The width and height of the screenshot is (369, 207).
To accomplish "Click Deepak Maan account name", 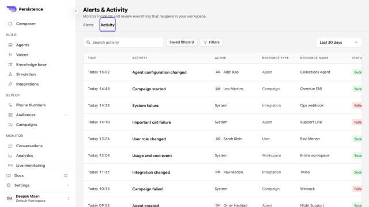I will (28, 196).
